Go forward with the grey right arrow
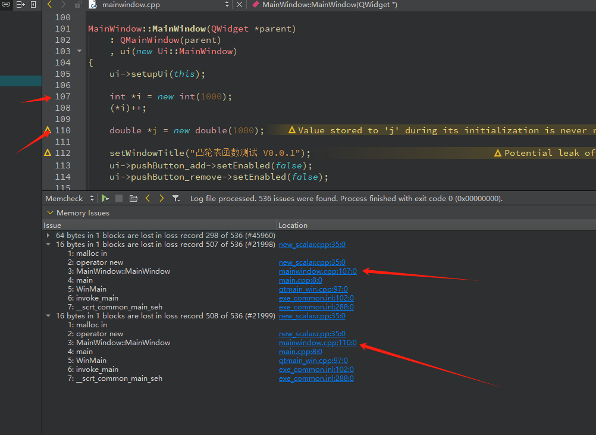Viewport: 596px width, 435px height. (64, 5)
